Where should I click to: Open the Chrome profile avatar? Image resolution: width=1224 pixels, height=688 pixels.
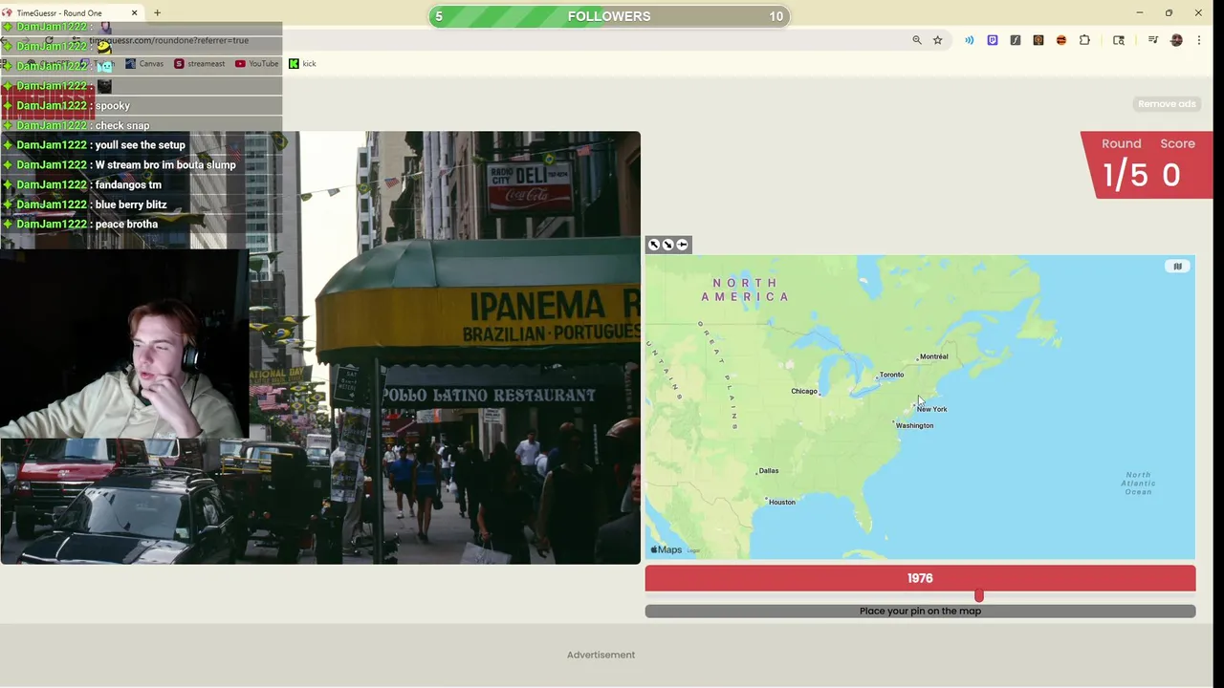coord(1176,40)
